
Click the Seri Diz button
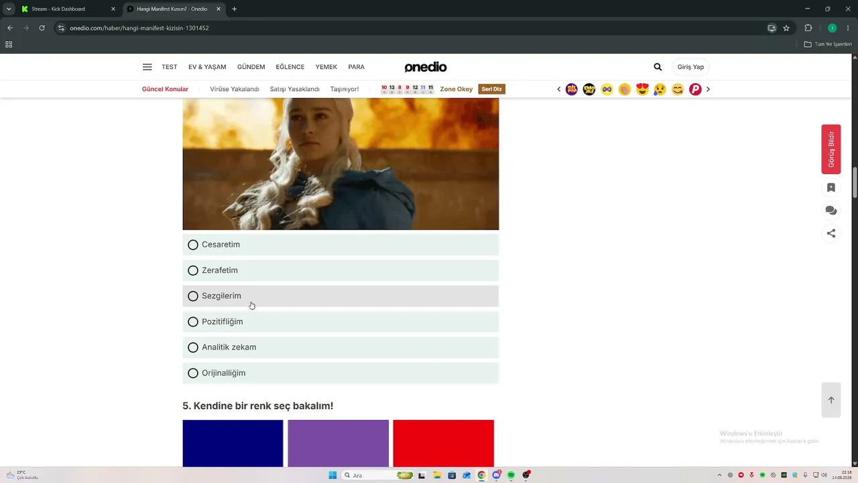[491, 89]
